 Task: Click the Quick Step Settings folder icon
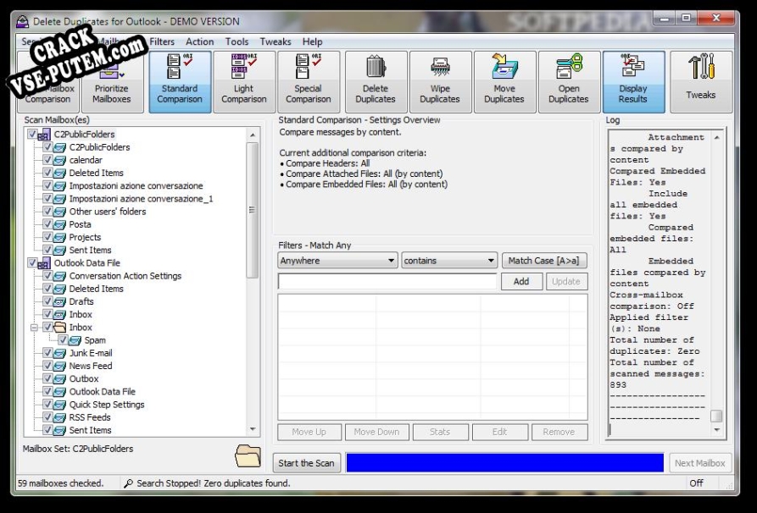click(x=60, y=405)
